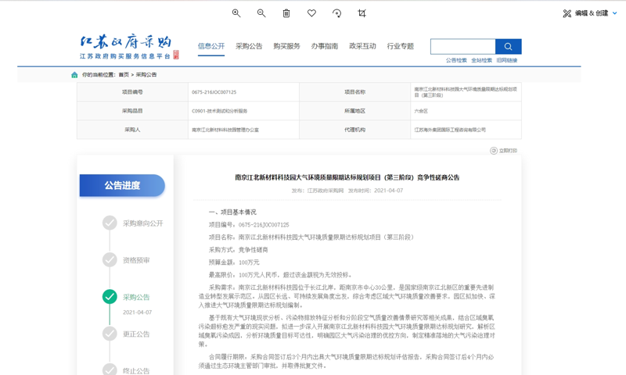Expand the 编辑 & 创建 dropdown chevron

click(615, 13)
